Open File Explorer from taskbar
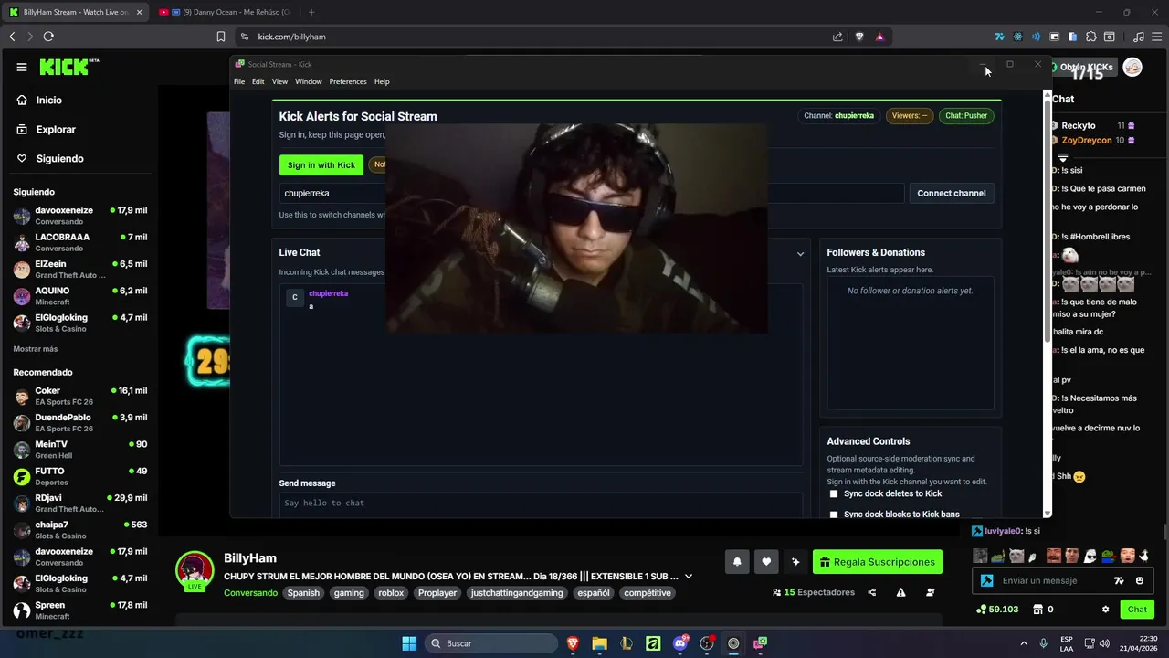This screenshot has height=658, width=1169. point(599,643)
